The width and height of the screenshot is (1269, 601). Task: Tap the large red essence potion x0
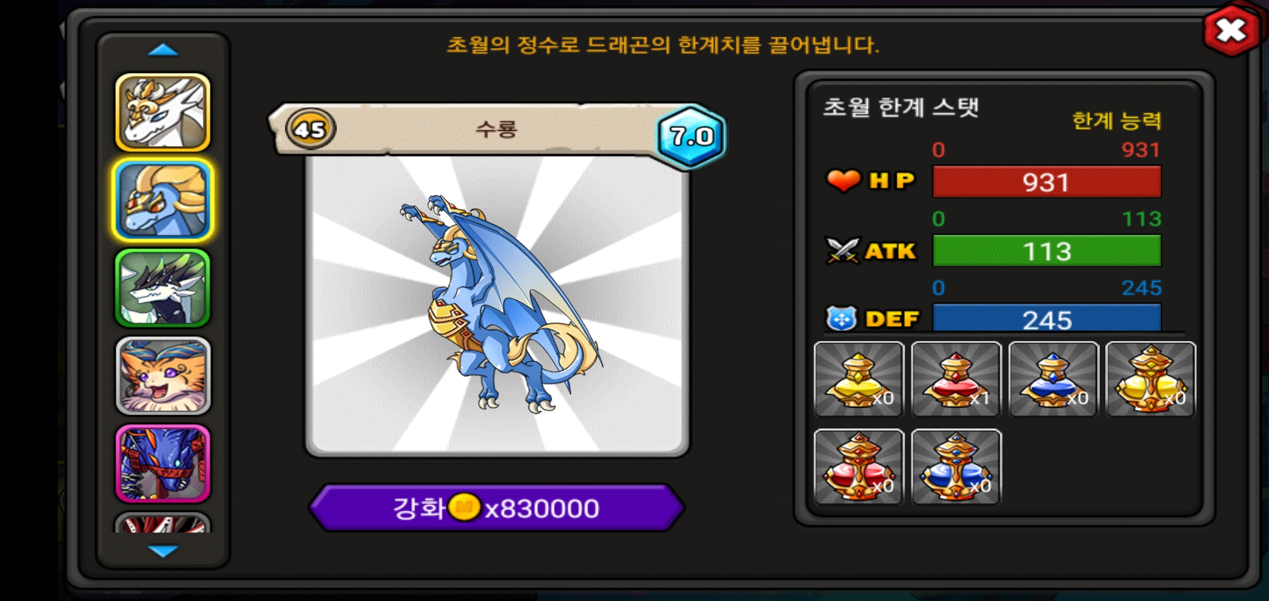(x=859, y=467)
